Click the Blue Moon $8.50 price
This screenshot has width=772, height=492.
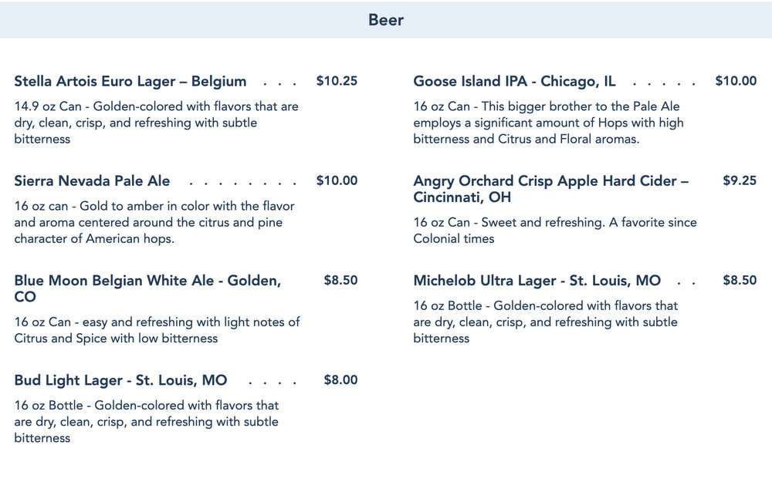(340, 281)
